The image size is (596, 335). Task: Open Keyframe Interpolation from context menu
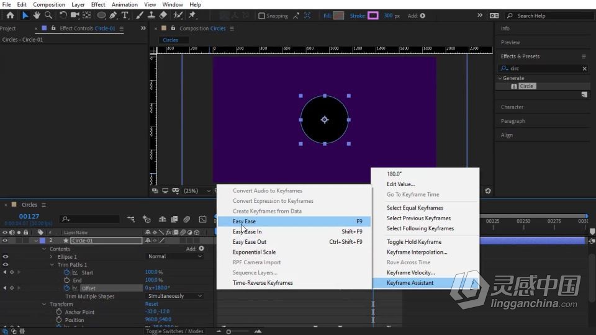(425, 252)
